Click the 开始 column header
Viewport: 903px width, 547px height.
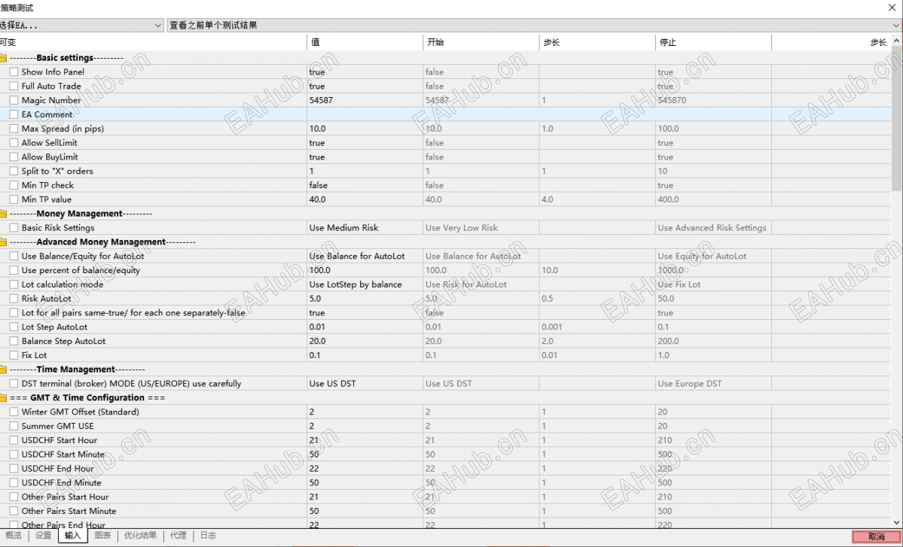pyautogui.click(x=481, y=43)
